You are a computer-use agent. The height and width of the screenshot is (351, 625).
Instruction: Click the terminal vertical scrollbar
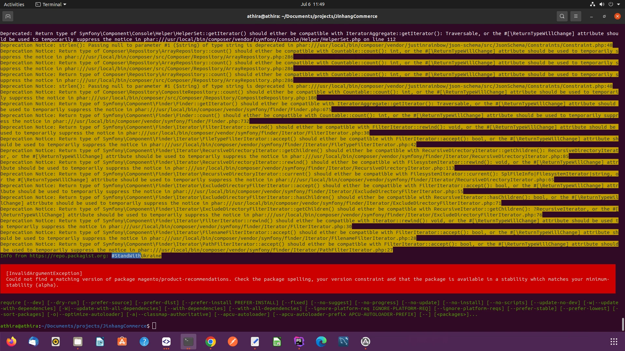tap(622, 324)
